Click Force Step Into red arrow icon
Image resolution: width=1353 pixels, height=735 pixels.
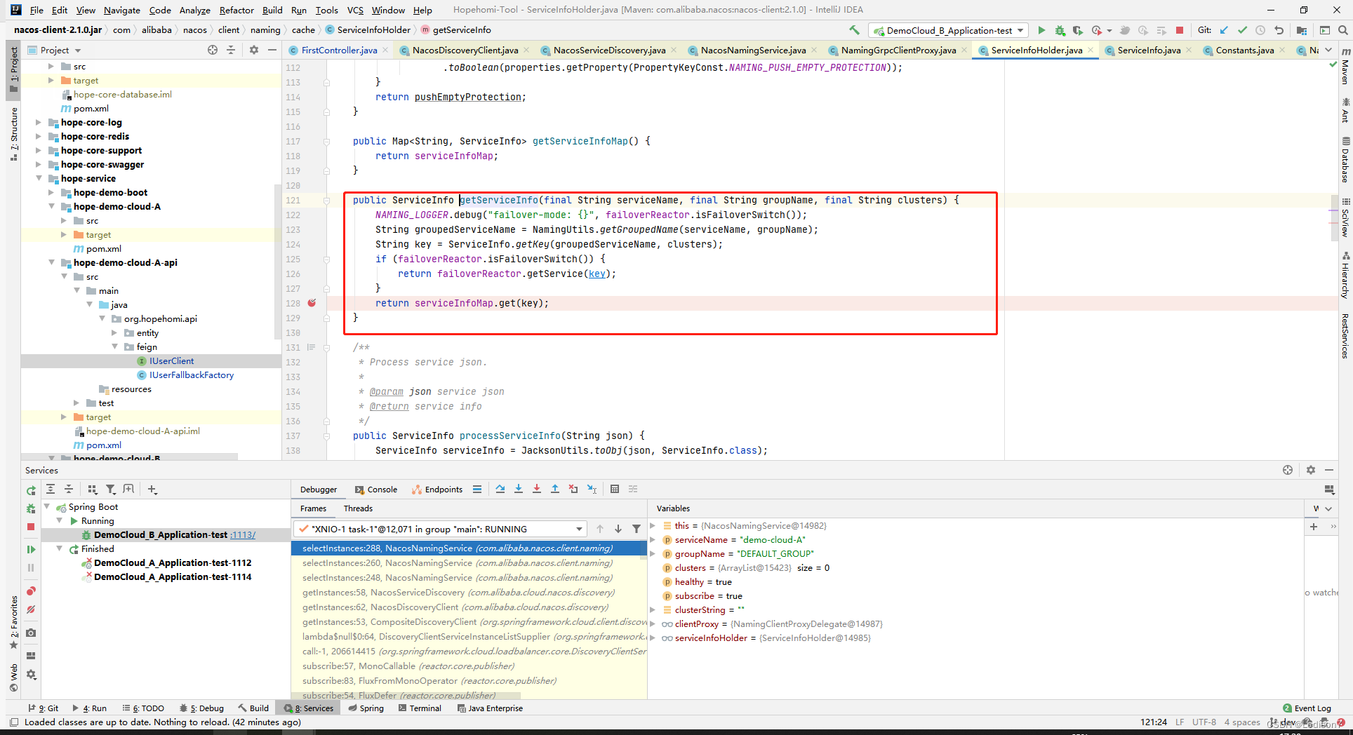(x=537, y=489)
